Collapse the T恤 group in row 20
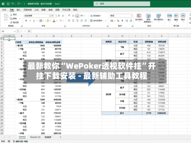Viewport: 191px width, 143px height. (x=19, y=103)
